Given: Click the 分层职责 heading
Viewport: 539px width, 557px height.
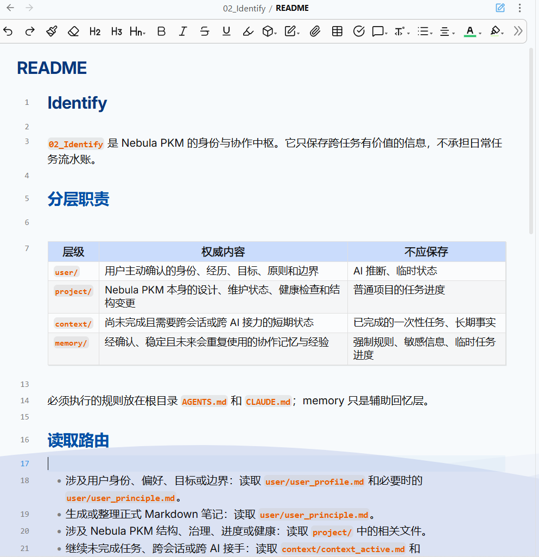Looking at the screenshot, I should coord(78,199).
